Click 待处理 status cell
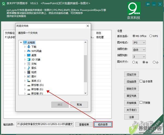Image resolution: width=164 pixels, height=135 pixels. coord(100,37)
